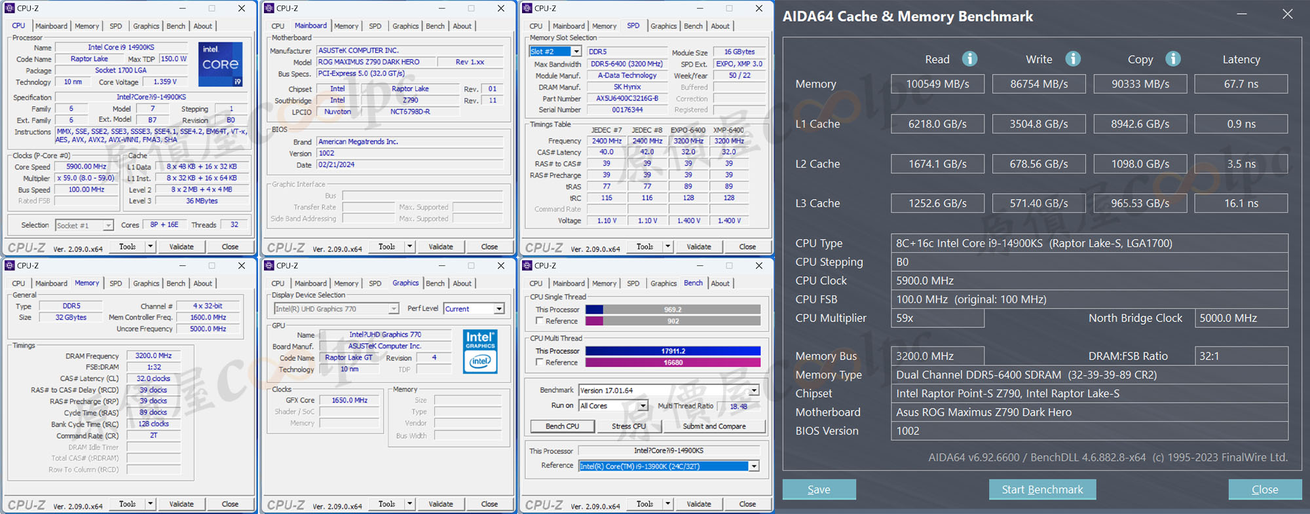The image size is (1310, 514).
Task: Expand the Tools arrow in the Motherboard window
Action: point(410,247)
